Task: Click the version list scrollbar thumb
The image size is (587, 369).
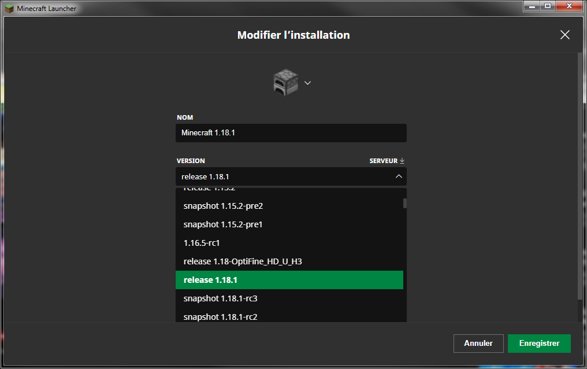Action: pos(404,203)
